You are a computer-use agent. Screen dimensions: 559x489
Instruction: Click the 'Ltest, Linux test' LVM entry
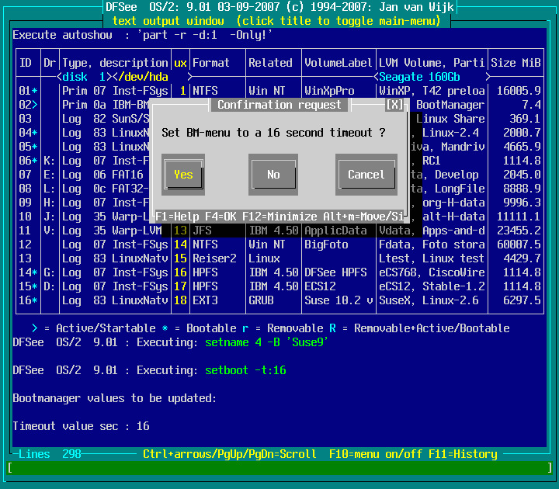click(x=432, y=258)
